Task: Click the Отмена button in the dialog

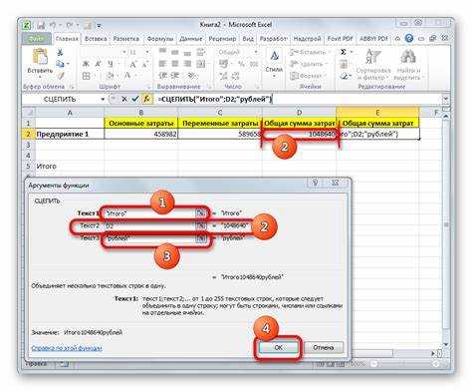Action: 324,347
